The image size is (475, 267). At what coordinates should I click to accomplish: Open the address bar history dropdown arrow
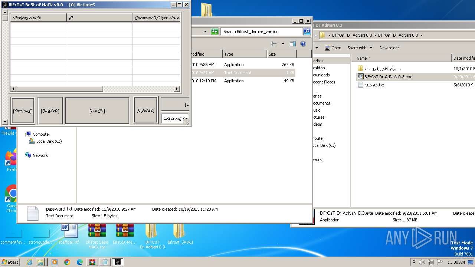coord(205,32)
